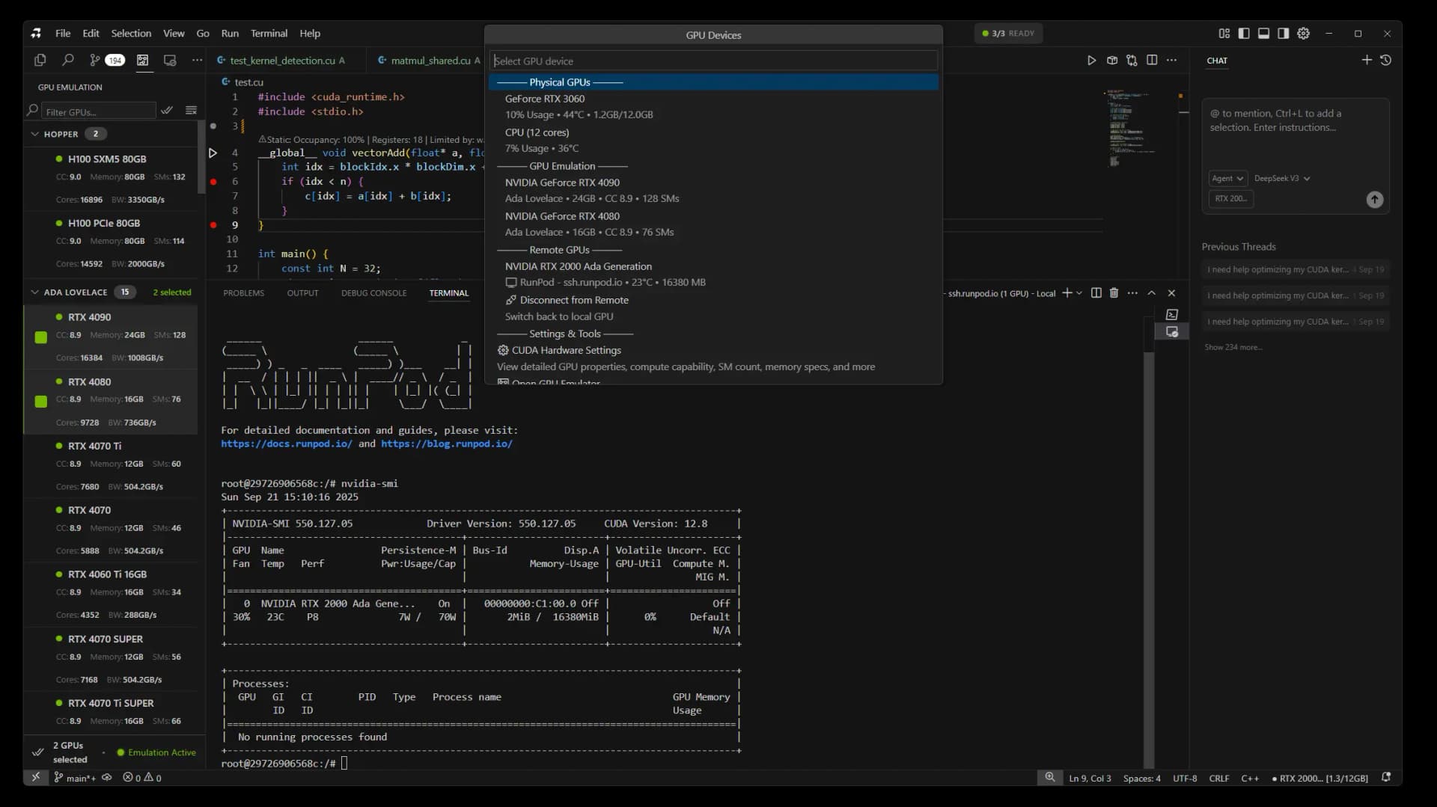The height and width of the screenshot is (807, 1437).
Task: Open the DeepSeek V3 model dropdown
Action: click(x=1281, y=178)
